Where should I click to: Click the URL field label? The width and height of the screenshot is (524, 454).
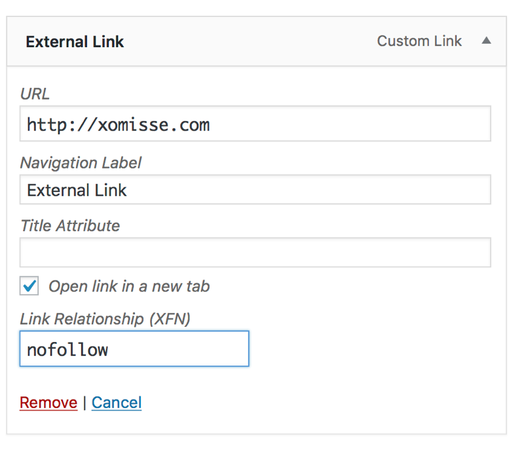coord(35,94)
